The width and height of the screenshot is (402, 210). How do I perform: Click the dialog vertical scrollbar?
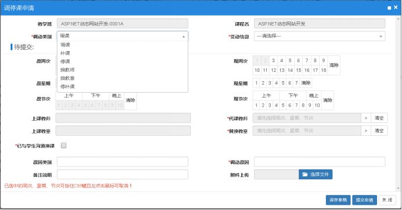[x=398, y=103]
